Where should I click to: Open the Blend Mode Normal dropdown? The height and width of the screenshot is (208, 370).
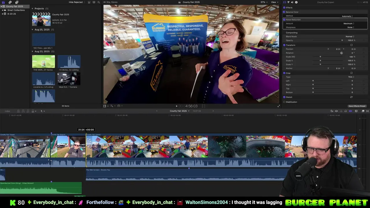tap(350, 37)
